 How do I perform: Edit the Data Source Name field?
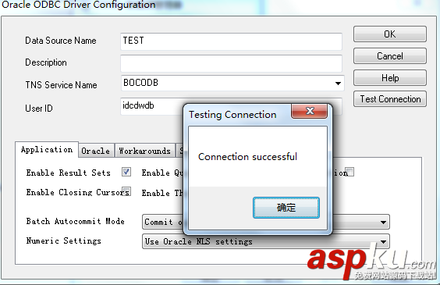coord(231,41)
